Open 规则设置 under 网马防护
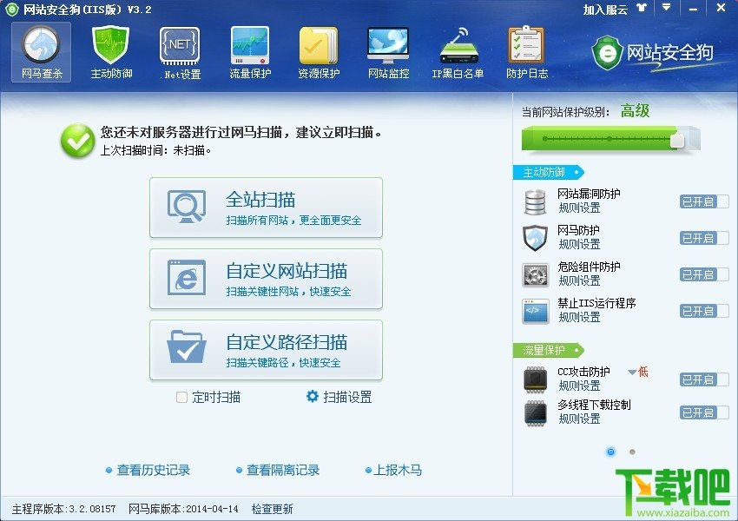 [x=579, y=244]
